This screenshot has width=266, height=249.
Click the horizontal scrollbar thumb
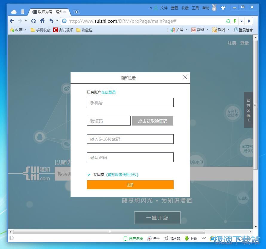coord(109,232)
